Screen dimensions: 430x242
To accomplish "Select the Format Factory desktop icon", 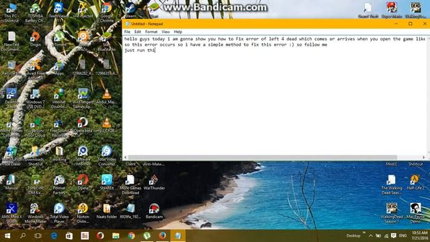I will [59, 184].
